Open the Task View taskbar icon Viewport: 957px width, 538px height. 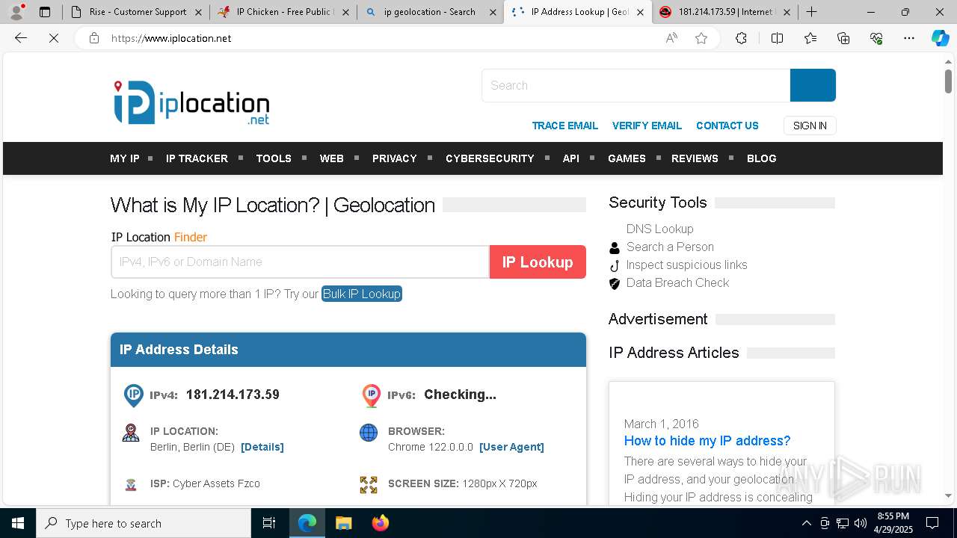point(269,523)
